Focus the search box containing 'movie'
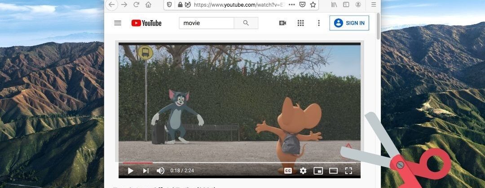 [207, 23]
